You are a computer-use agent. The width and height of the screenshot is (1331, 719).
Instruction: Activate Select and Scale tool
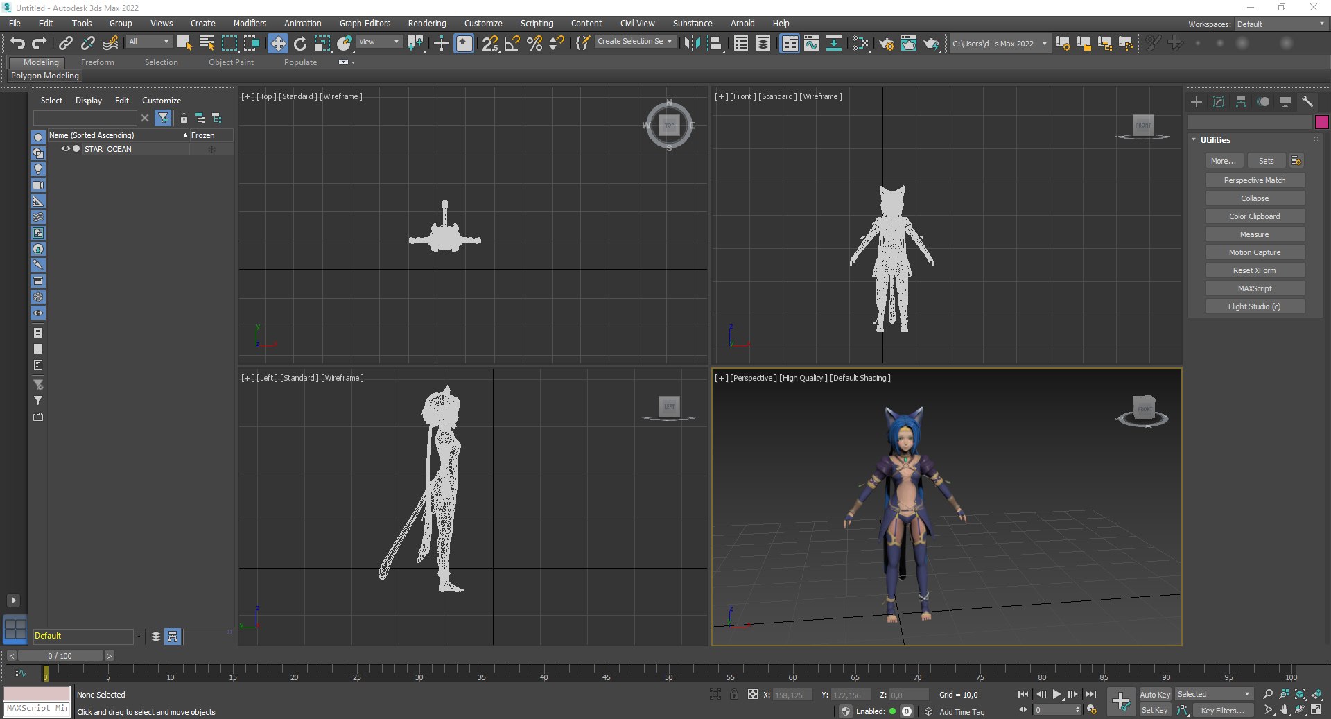pos(322,43)
